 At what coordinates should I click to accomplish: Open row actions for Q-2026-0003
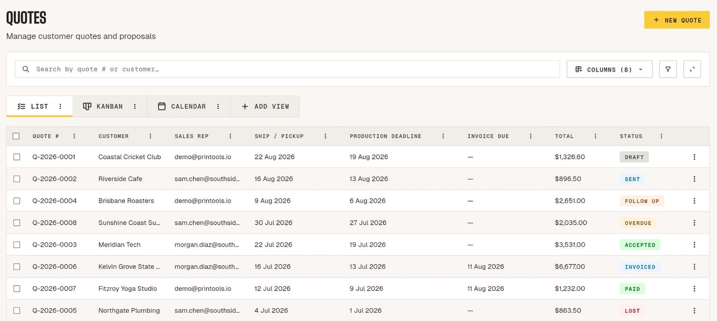click(x=694, y=245)
